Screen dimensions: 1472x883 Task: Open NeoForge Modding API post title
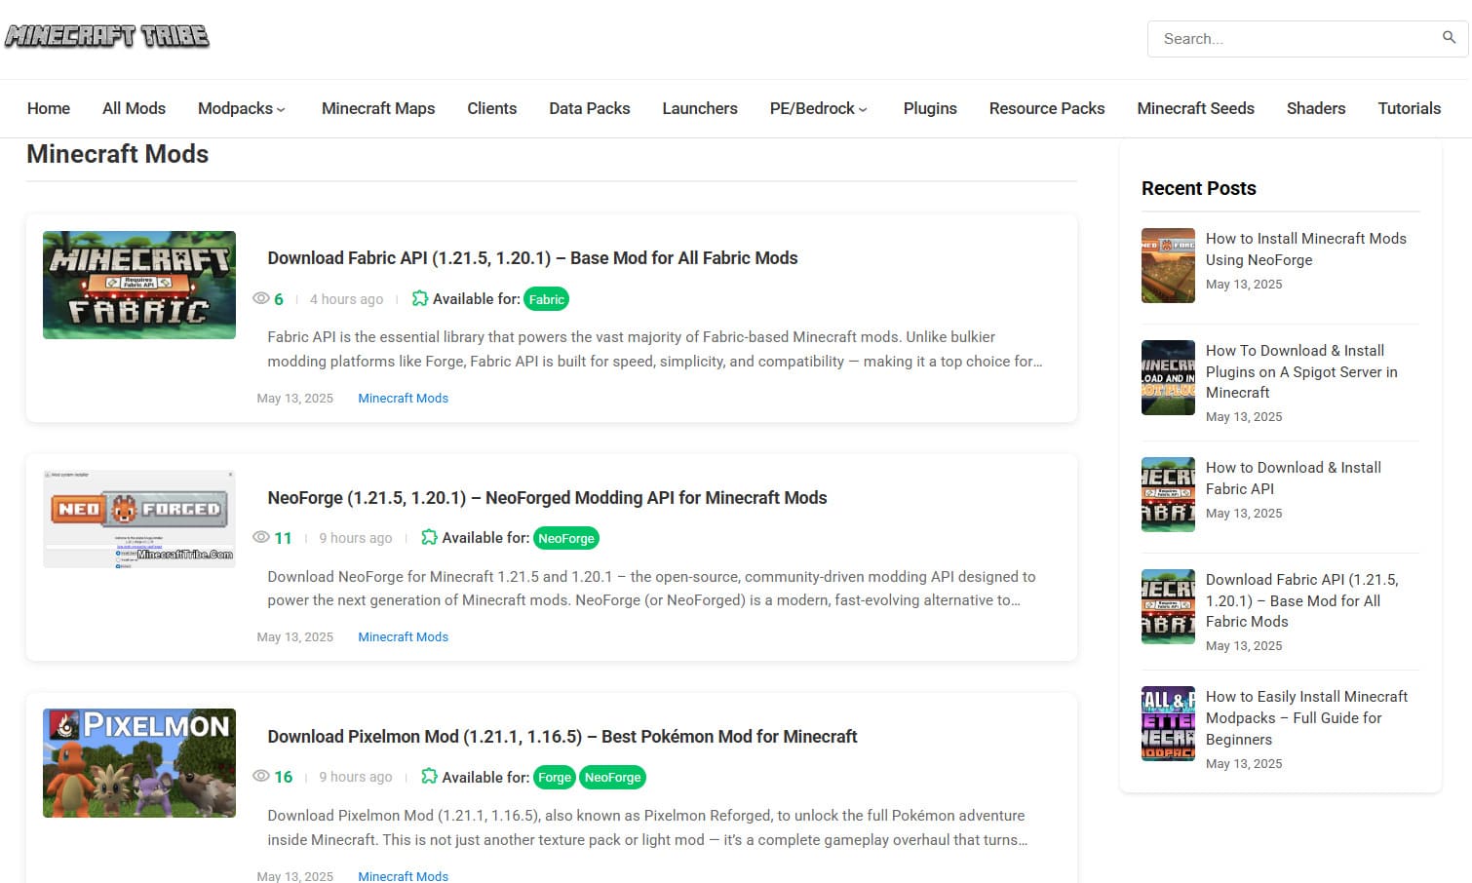pos(547,498)
